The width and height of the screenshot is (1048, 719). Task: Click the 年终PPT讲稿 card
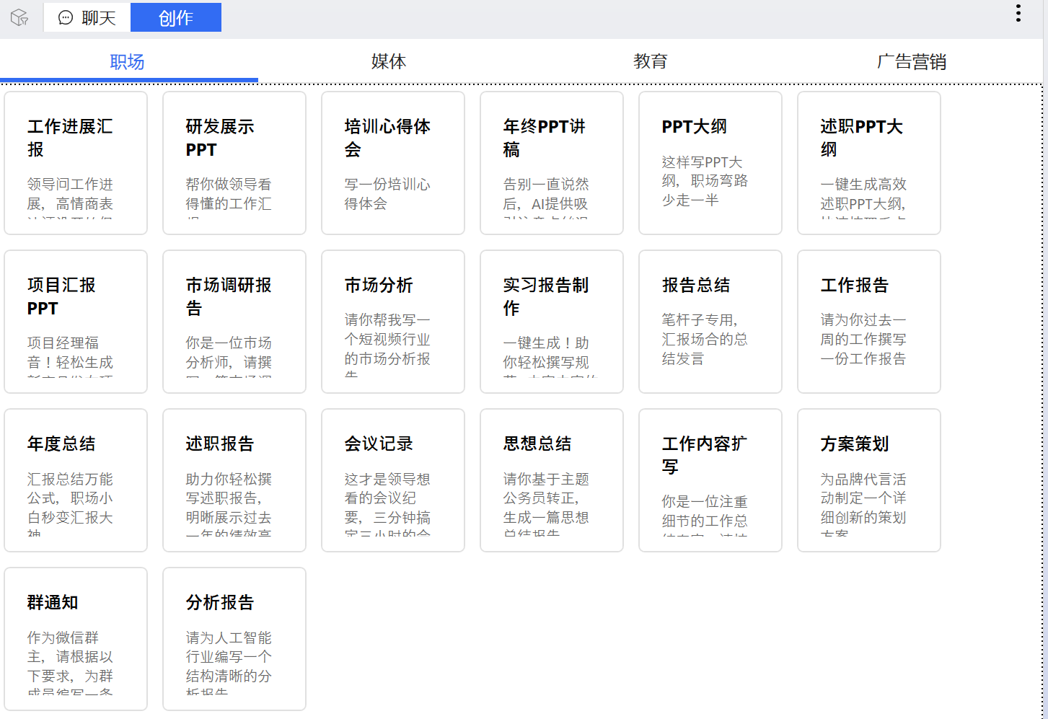coord(551,162)
